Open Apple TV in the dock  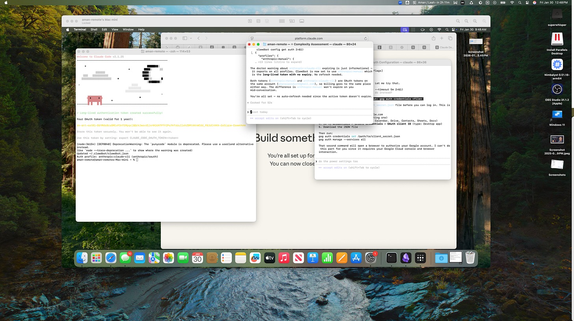[x=270, y=258]
